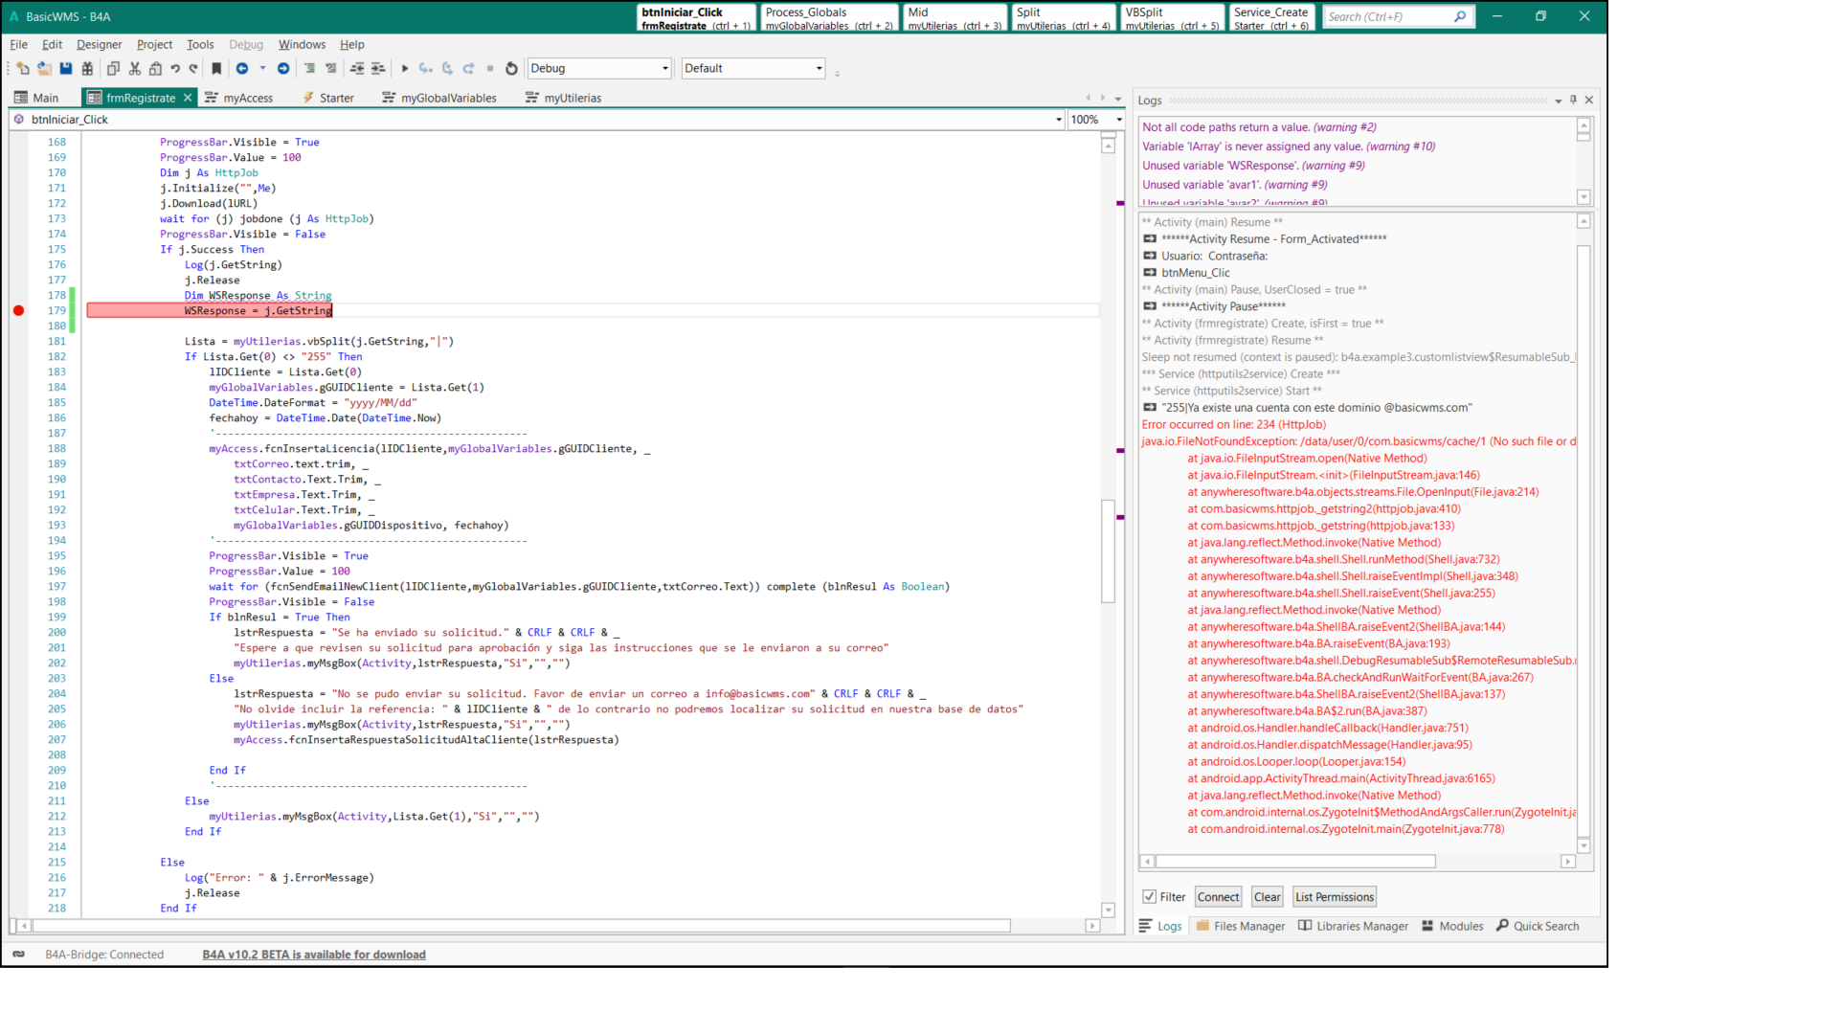The image size is (1842, 1034).
Task: Click the List Permissions button
Action: click(1334, 897)
